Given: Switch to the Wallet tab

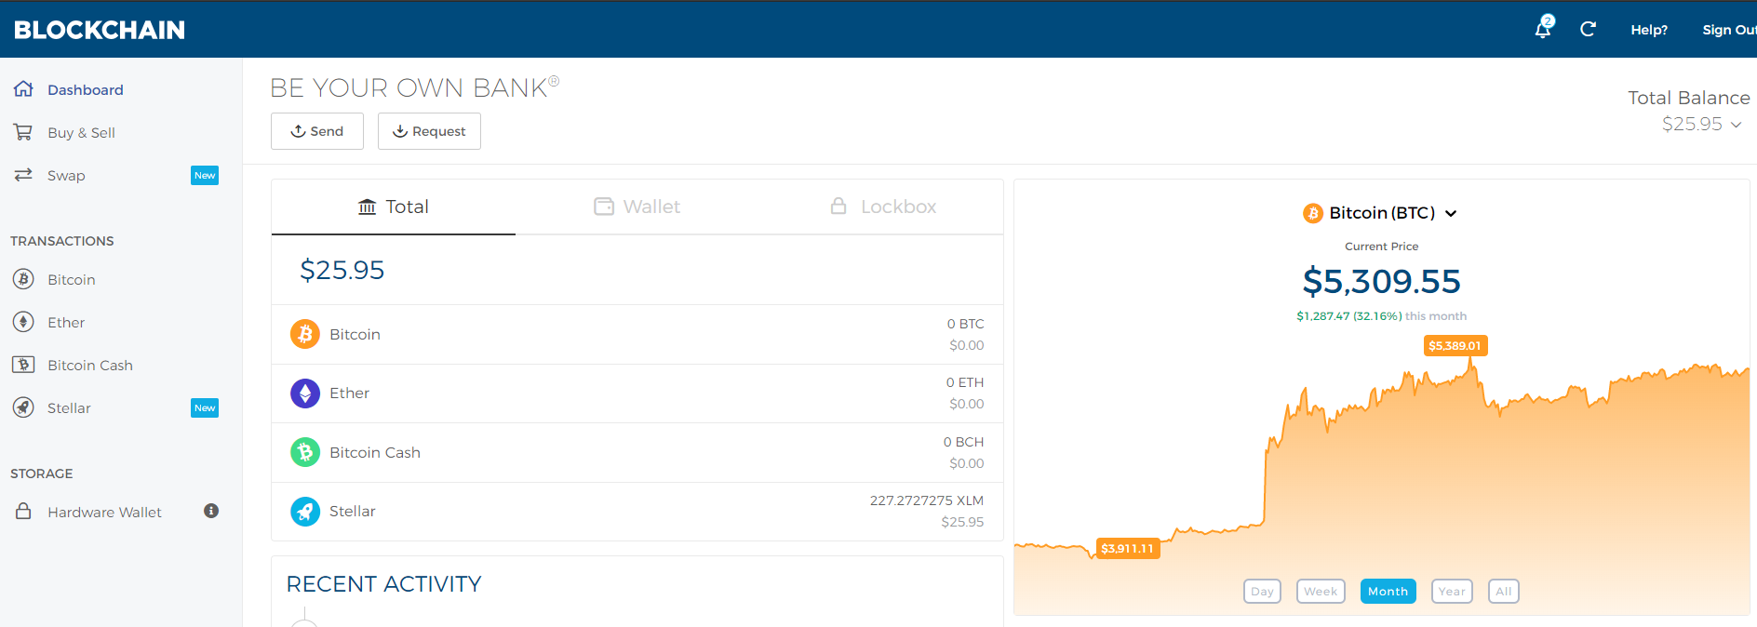Looking at the screenshot, I should tap(637, 207).
